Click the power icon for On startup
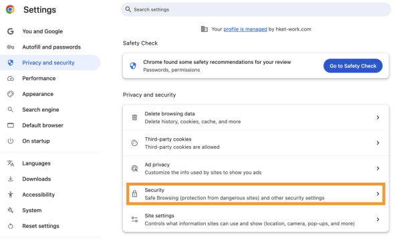Screen dimensions: 401x240 point(11,141)
